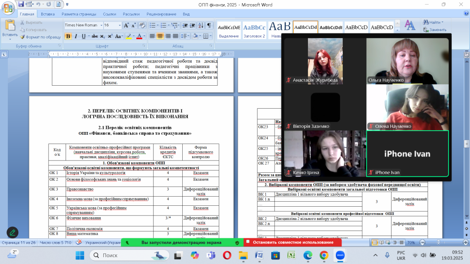Click Заменить in editing group
The height and width of the screenshot is (264, 470).
[435, 30]
